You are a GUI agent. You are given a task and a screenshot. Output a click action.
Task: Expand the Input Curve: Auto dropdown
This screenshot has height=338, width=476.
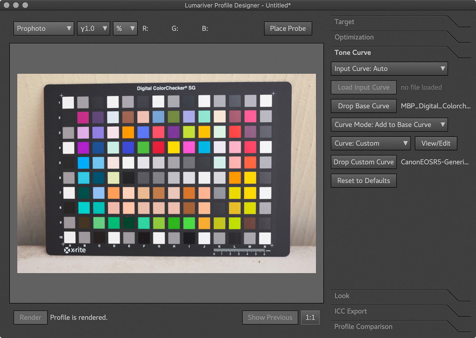389,69
